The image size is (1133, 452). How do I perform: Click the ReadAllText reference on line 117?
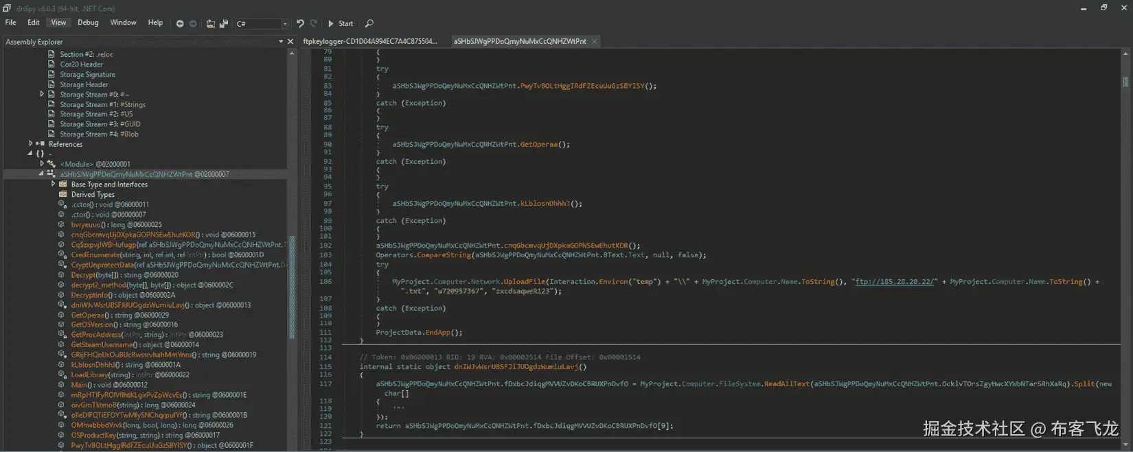pos(787,383)
